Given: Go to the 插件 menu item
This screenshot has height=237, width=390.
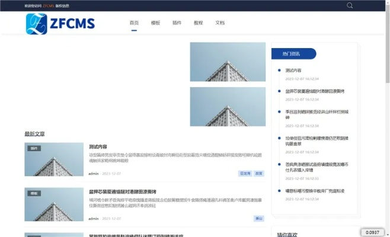Looking at the screenshot, I should click(x=177, y=23).
